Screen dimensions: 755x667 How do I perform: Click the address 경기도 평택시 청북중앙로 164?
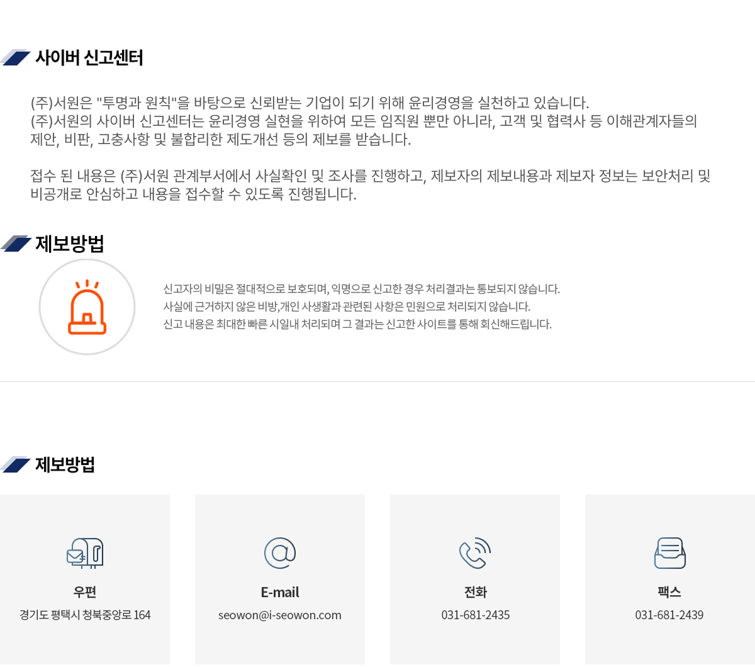(85, 615)
